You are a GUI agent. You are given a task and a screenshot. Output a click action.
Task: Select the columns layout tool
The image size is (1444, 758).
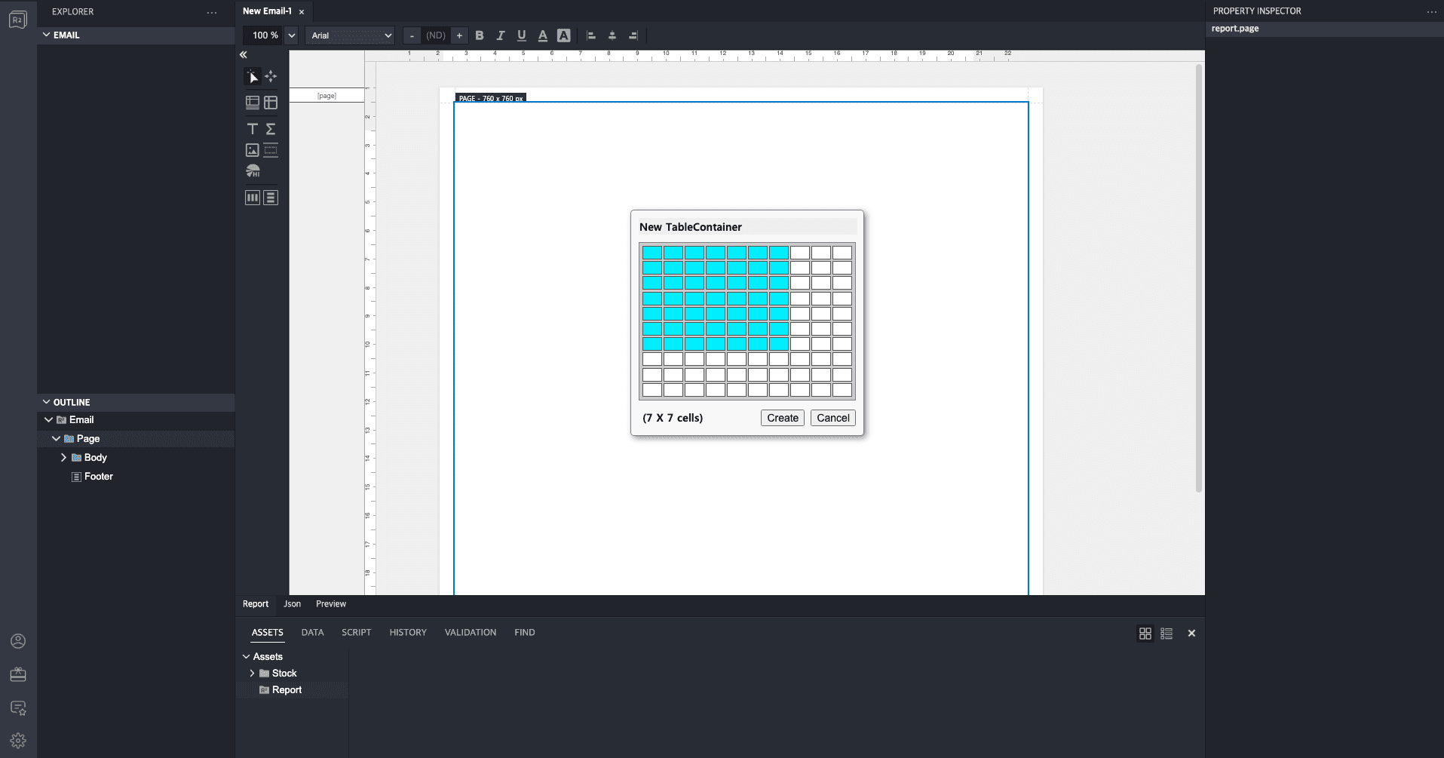click(x=253, y=198)
